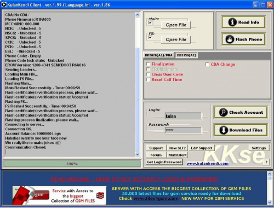Click log line 'Phone Firmware: R1FA035'

click(28, 19)
